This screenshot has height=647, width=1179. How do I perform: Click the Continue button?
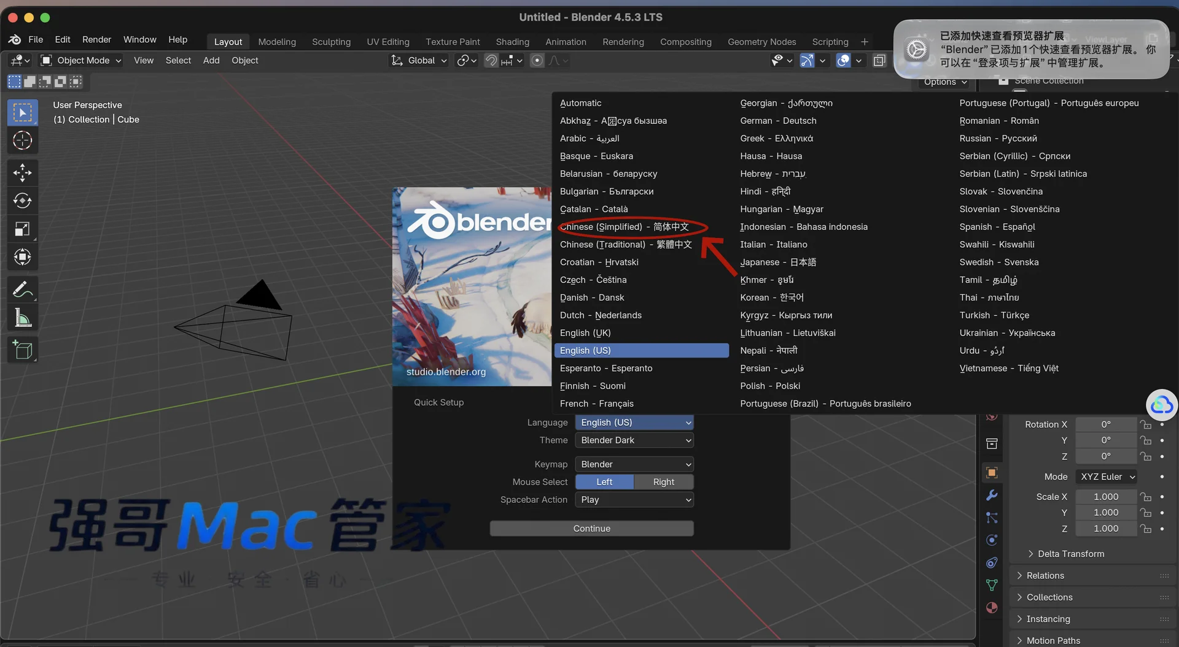click(592, 529)
